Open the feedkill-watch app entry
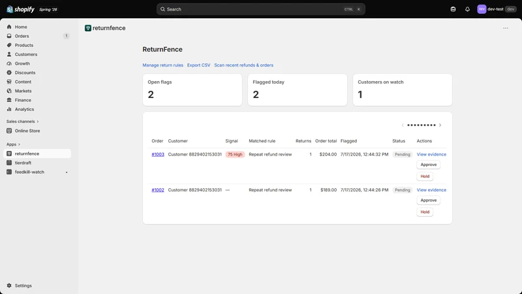522x294 pixels. click(x=37, y=172)
